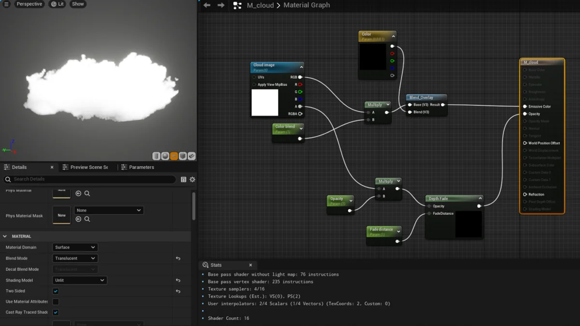The width and height of the screenshot is (580, 326).
Task: Open the Show viewport menu
Action: coord(78,4)
